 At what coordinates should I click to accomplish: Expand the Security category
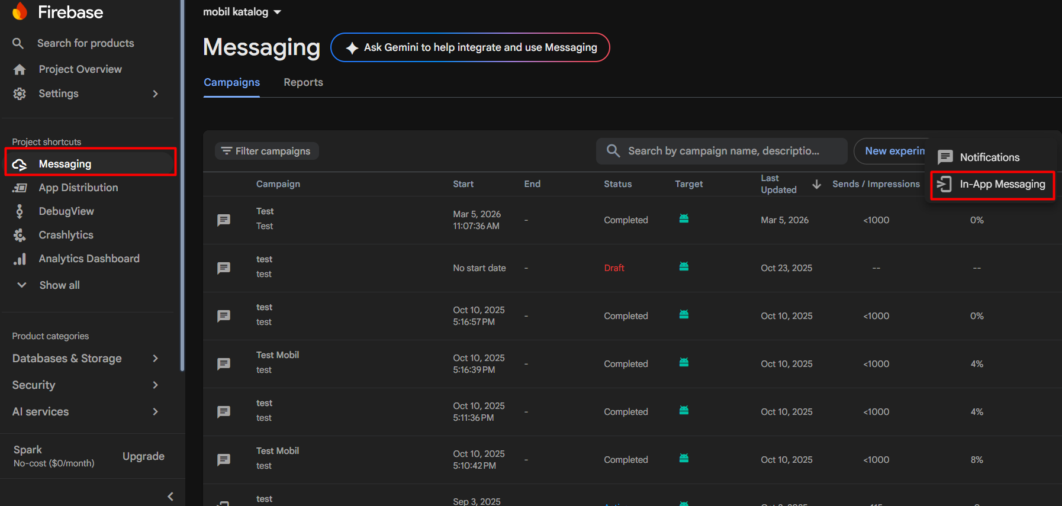pyautogui.click(x=86, y=385)
